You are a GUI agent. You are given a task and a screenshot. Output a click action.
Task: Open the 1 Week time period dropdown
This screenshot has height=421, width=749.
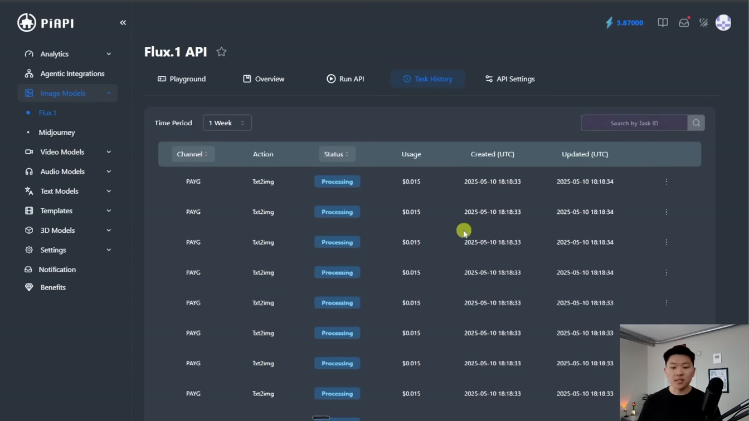coord(227,123)
